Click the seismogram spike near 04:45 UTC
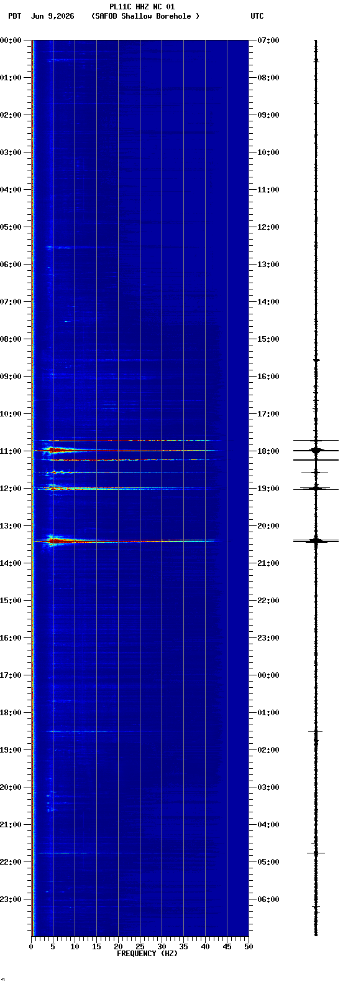Viewport: 343px width, 986px height. (x=316, y=853)
